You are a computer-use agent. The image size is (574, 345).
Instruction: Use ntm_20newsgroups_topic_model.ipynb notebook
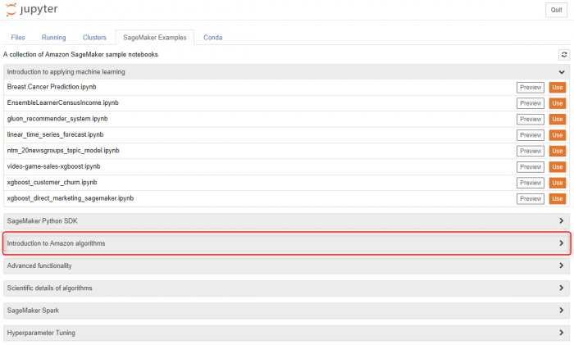[557, 151]
